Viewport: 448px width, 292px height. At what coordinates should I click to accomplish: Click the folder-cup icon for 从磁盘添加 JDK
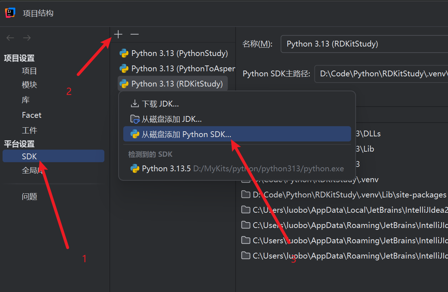point(135,119)
